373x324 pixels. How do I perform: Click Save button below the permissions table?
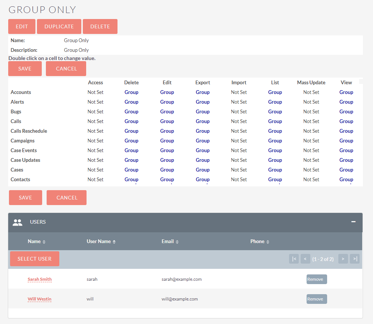click(x=25, y=198)
